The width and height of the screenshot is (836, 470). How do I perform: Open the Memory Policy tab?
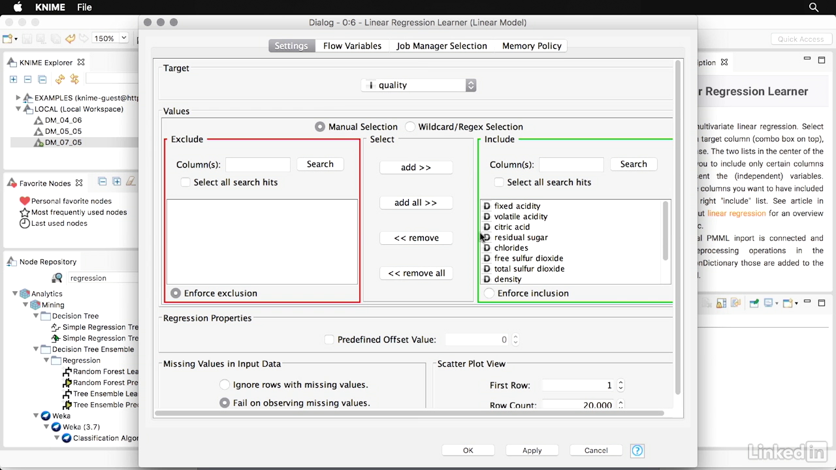click(x=532, y=46)
